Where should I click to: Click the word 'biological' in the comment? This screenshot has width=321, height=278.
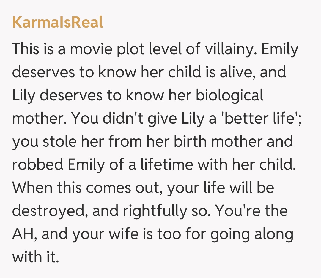coord(229,95)
